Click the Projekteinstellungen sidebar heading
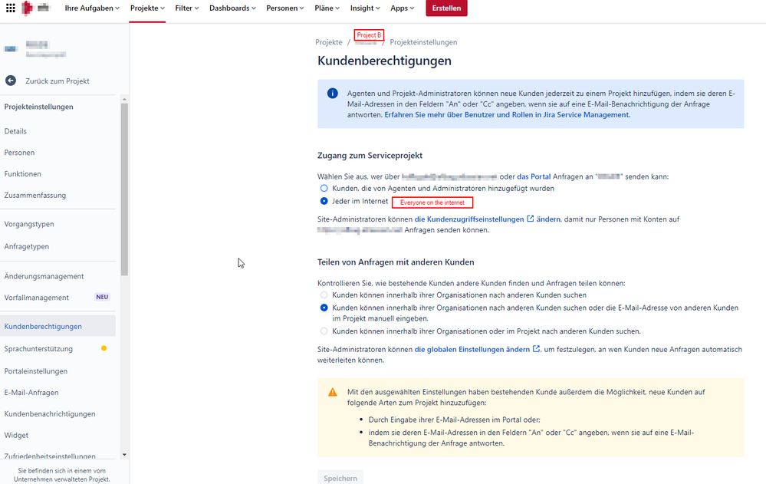The height and width of the screenshot is (484, 766). [38, 107]
